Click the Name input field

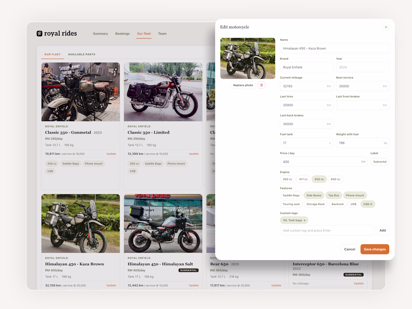(334, 48)
